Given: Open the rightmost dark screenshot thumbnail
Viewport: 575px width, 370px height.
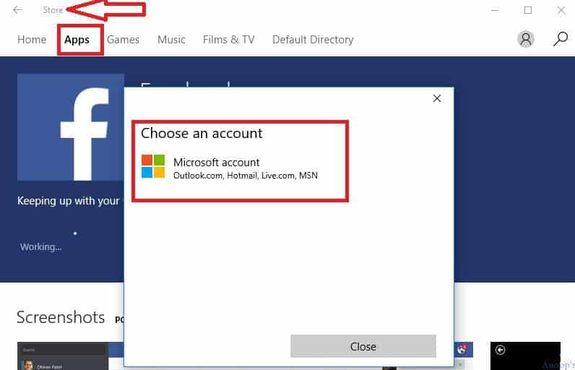Looking at the screenshot, I should click(x=525, y=356).
